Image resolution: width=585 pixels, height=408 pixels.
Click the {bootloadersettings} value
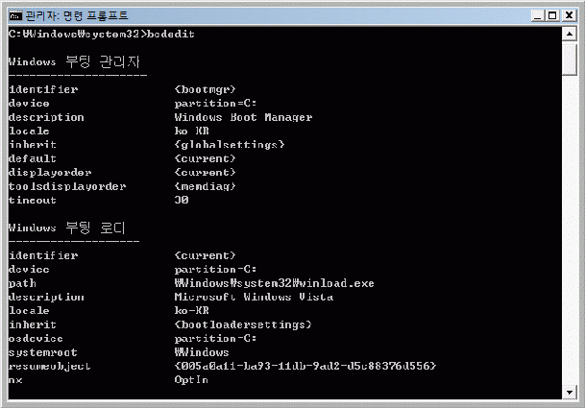(x=243, y=324)
